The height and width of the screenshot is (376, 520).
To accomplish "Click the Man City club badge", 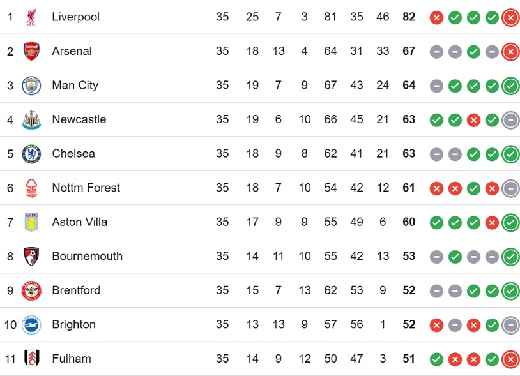I will (x=31, y=86).
